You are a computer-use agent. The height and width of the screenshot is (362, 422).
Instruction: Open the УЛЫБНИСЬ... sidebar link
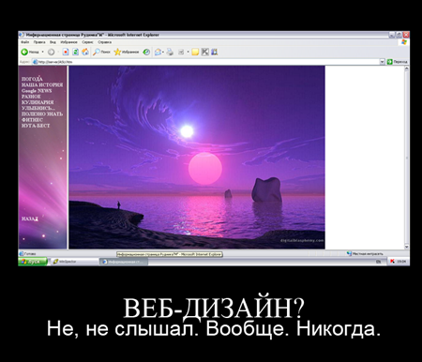pos(38,108)
